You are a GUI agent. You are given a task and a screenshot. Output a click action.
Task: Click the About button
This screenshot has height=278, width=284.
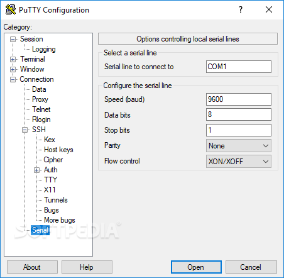pyautogui.click(x=32, y=267)
